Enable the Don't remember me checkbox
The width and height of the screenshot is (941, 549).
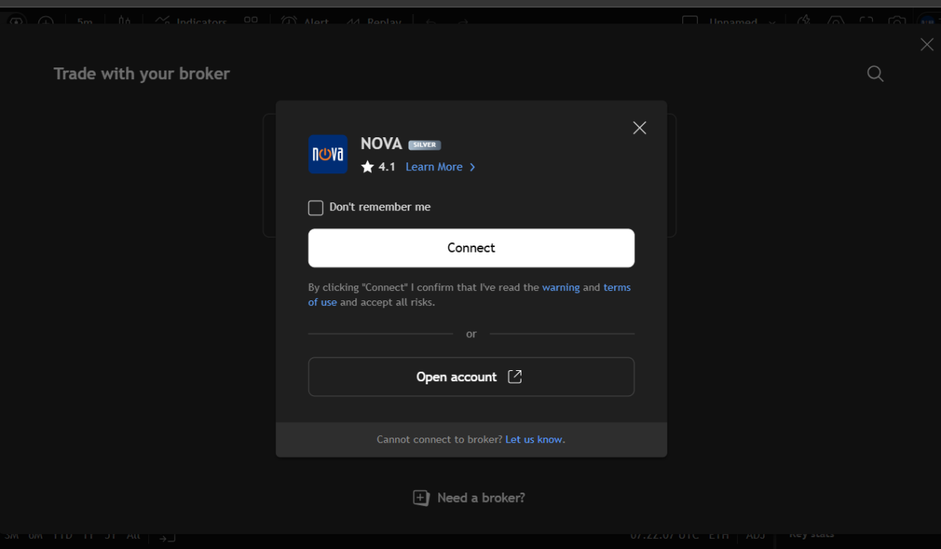click(x=315, y=207)
